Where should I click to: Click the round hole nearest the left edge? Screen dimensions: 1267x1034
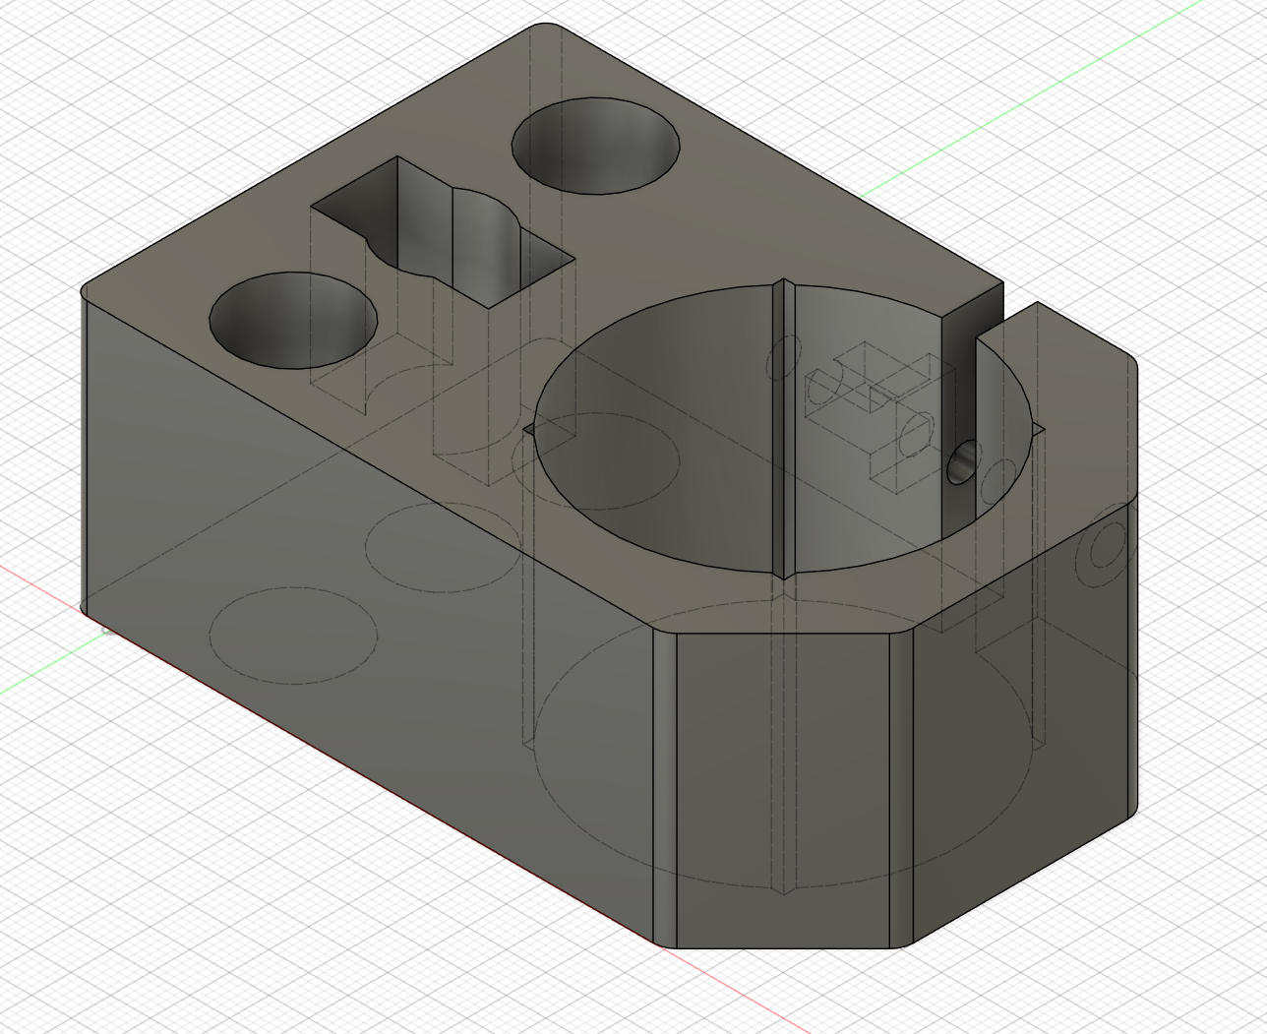[293, 321]
